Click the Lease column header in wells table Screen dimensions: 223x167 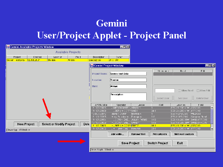tap(141, 105)
